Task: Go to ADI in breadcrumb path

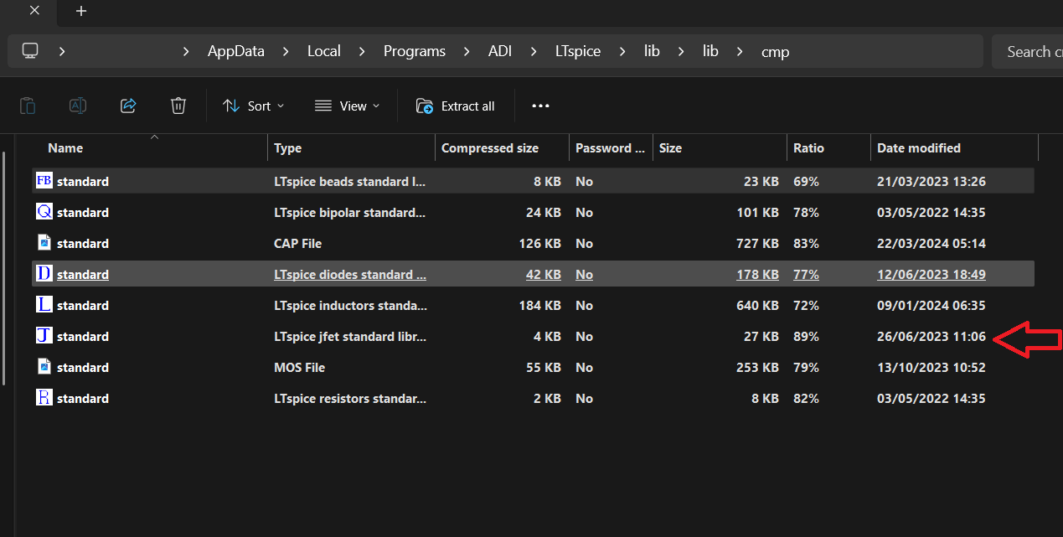Action: (x=500, y=51)
